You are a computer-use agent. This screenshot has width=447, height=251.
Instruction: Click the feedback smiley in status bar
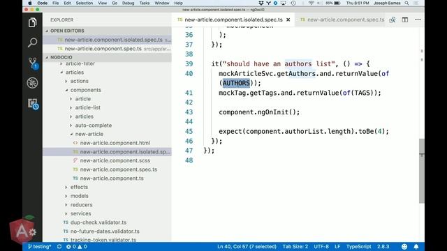tap(404, 246)
